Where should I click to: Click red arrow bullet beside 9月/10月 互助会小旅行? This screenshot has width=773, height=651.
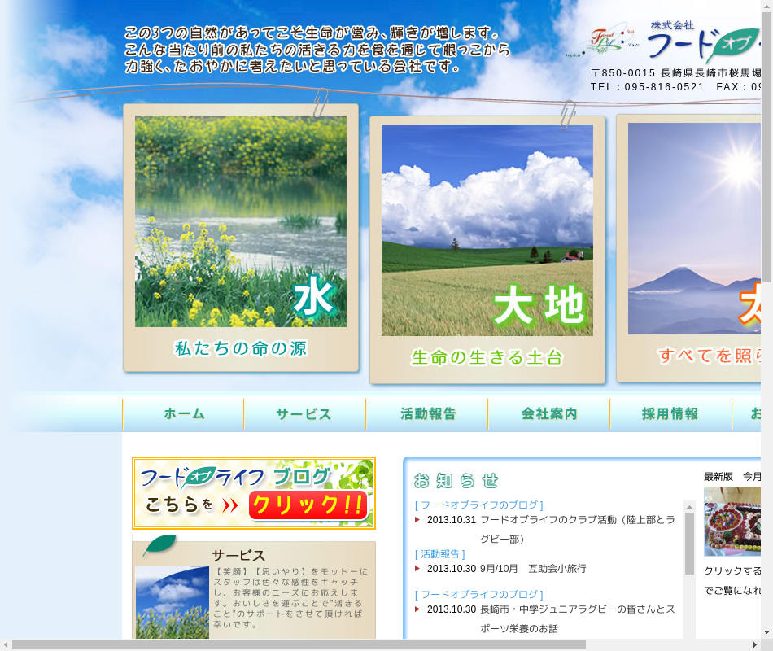417,568
